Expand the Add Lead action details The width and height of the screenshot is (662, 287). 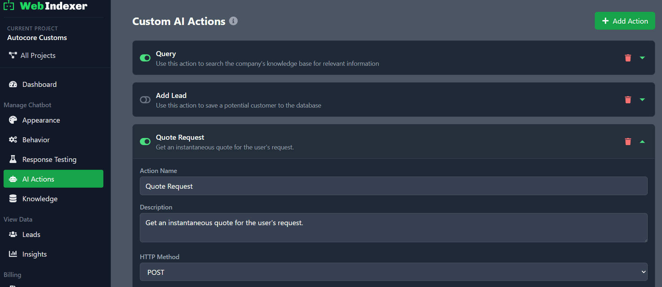(x=643, y=100)
